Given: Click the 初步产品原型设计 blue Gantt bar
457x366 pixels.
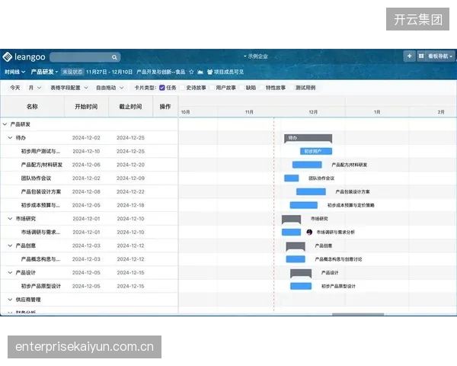Looking at the screenshot, I should pos(301,286).
